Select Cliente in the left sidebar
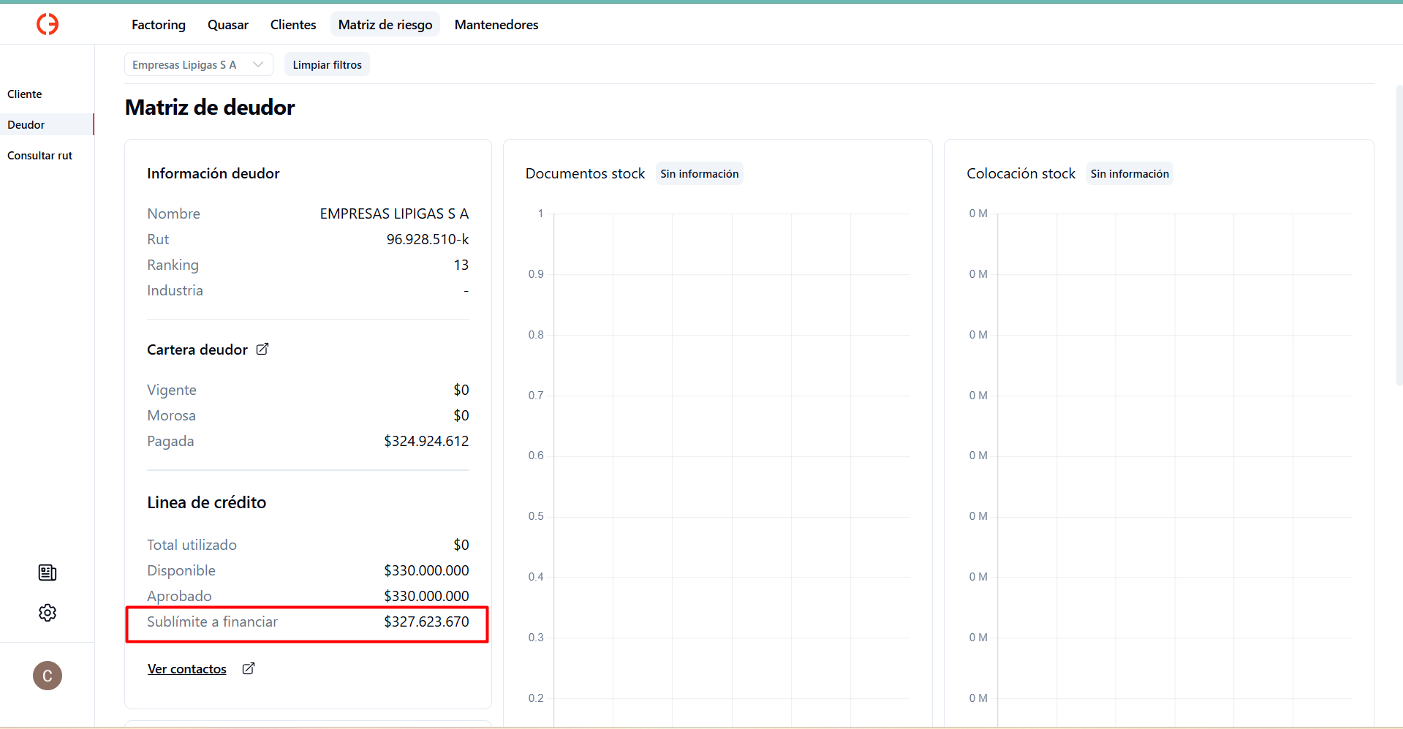Image resolution: width=1403 pixels, height=729 pixels. click(x=24, y=94)
